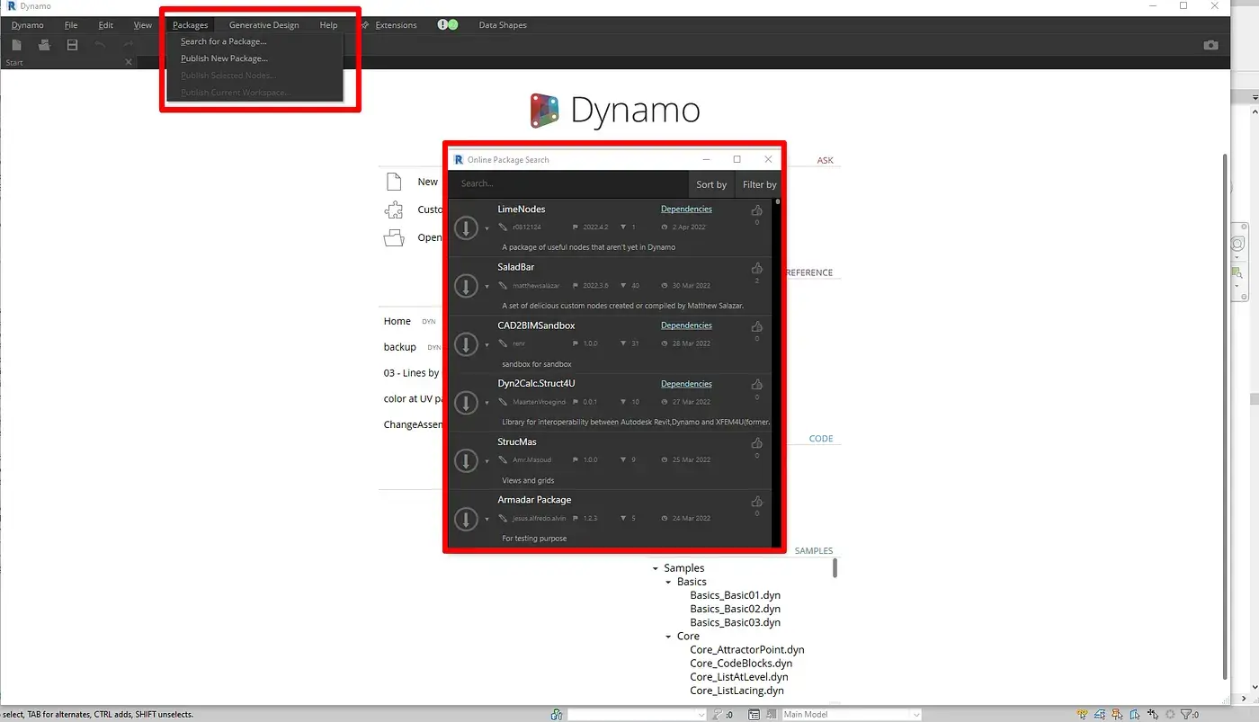The width and height of the screenshot is (1259, 722).
Task: Open the Core_ListAtLevel.dyn sample
Action: (738, 677)
